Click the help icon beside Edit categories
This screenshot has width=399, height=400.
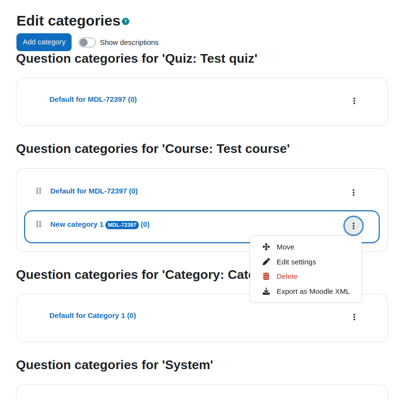pos(125,21)
